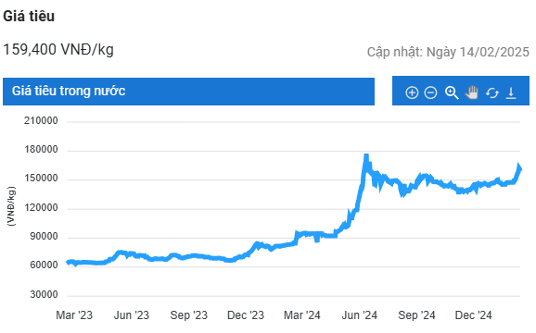
Task: Click the Mar '23 x-axis label
Action: click(74, 315)
